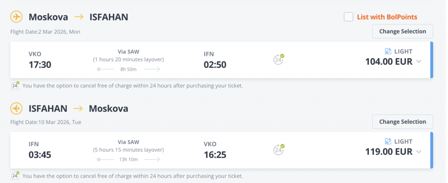Click the 8h 50m duration line of outbound flight

pyautogui.click(x=129, y=69)
